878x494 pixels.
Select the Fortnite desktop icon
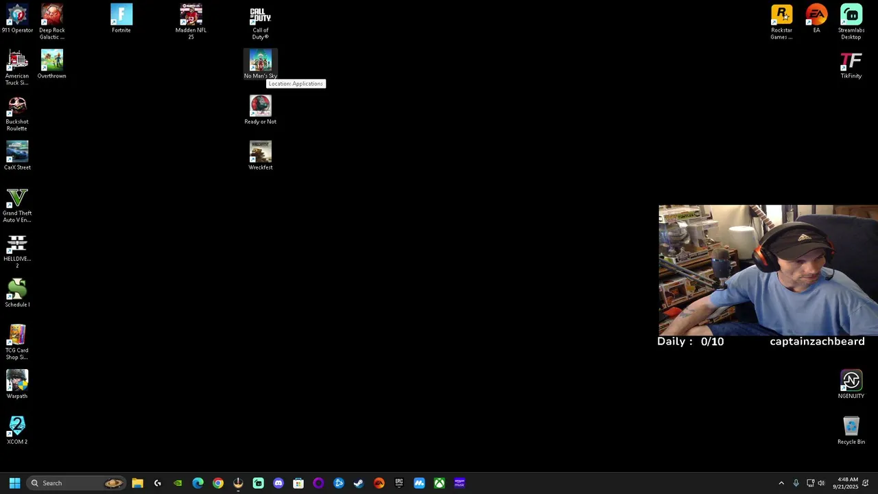(x=121, y=19)
